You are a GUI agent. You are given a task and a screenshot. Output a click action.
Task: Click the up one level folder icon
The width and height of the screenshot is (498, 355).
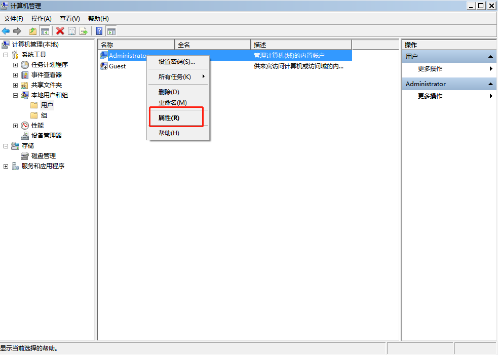(x=33, y=31)
